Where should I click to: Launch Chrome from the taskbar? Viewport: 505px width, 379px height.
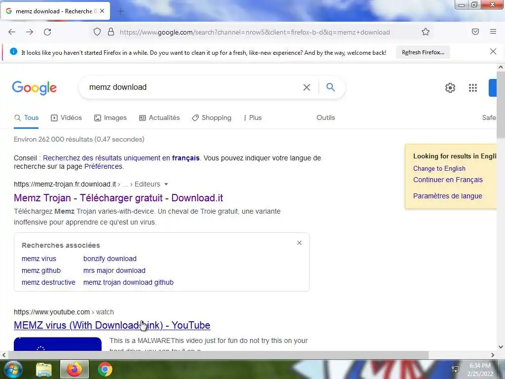(x=105, y=369)
